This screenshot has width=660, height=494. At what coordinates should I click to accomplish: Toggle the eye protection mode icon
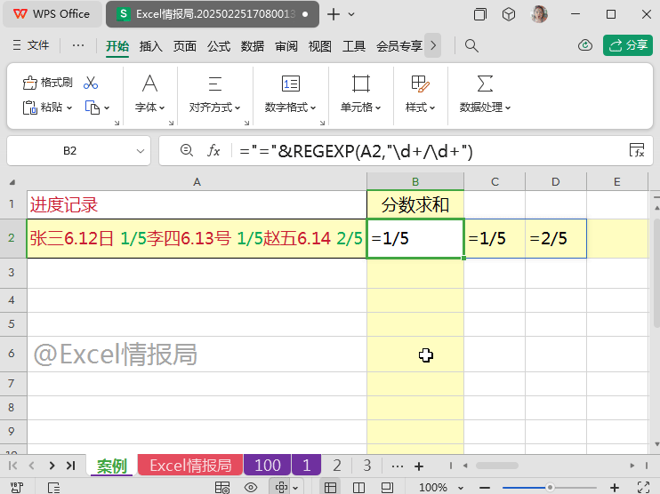251,487
